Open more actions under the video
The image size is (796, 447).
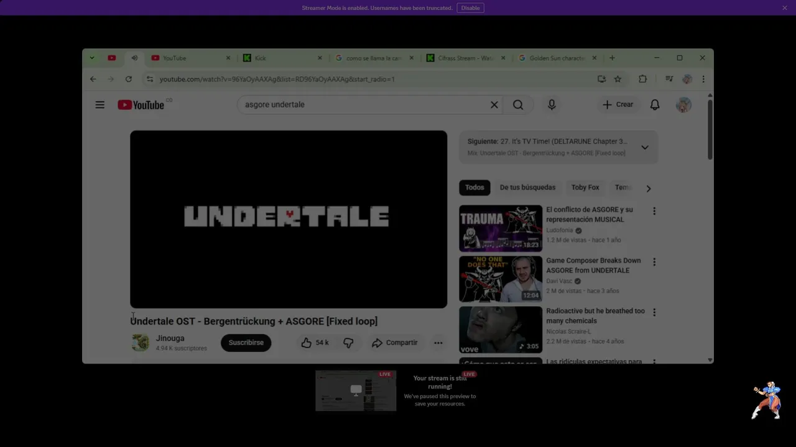[438, 343]
